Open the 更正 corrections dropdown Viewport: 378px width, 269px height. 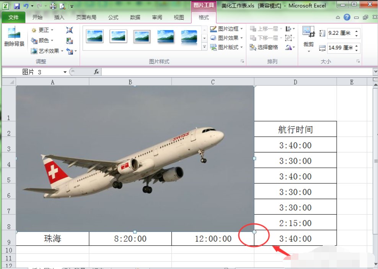(x=42, y=30)
